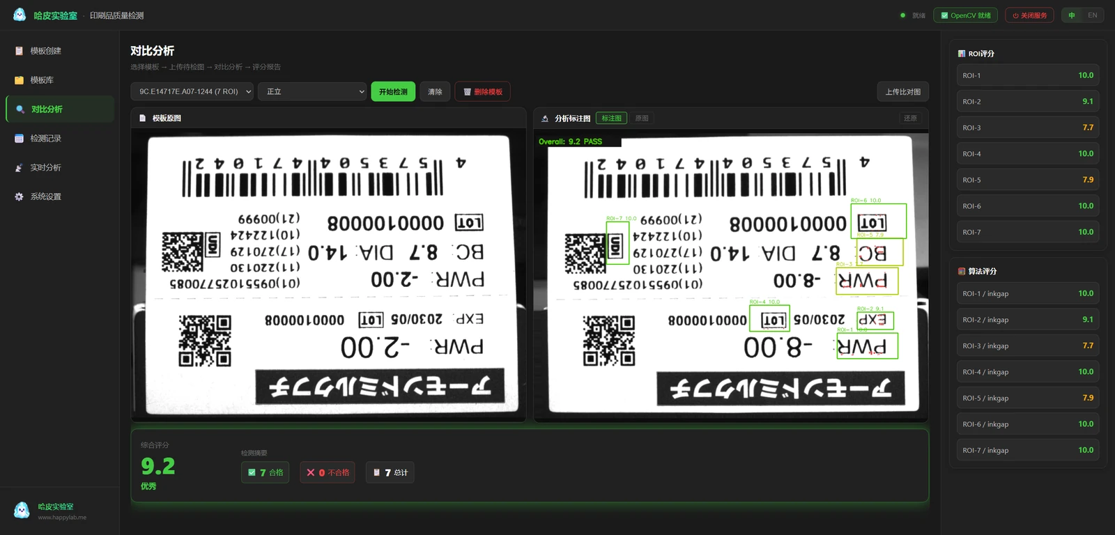
Task: Click the 清除 button
Action: pos(435,91)
